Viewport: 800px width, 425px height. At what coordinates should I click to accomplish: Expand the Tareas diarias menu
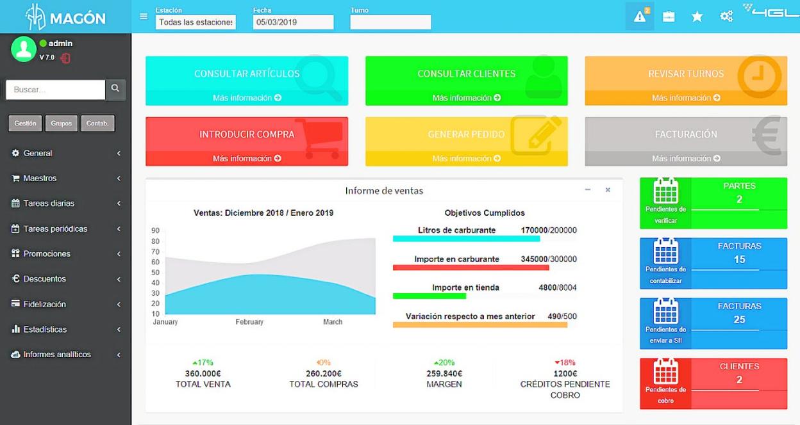[x=64, y=204]
